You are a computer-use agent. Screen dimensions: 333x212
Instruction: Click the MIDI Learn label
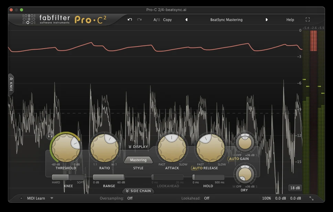tap(36, 198)
